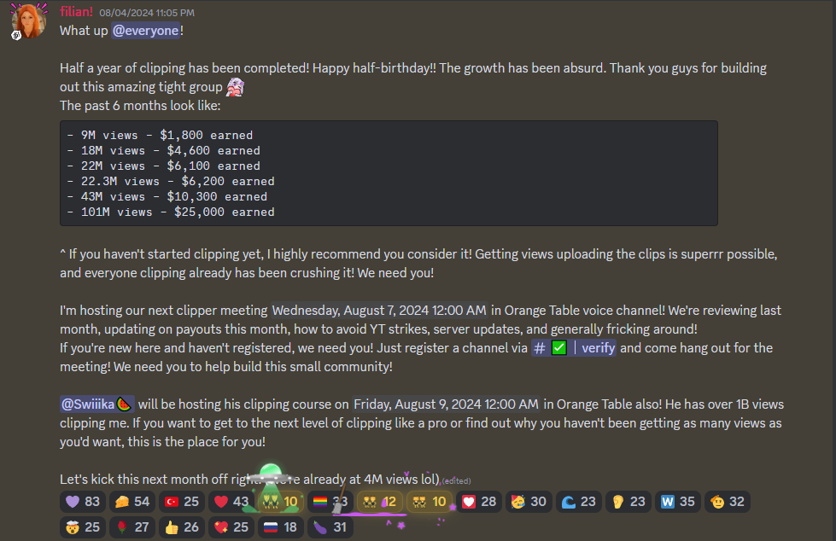Click the Turkey flag reaction
Image resolution: width=836 pixels, height=541 pixels.
[x=182, y=502]
